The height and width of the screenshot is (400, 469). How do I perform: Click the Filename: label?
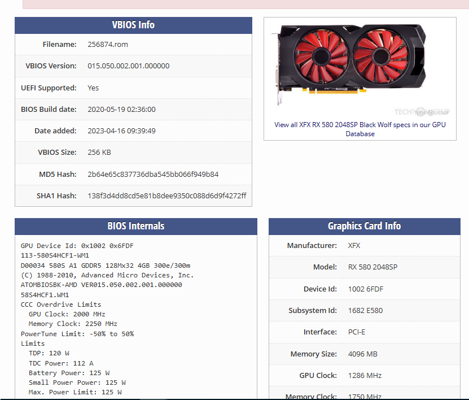[x=59, y=44]
